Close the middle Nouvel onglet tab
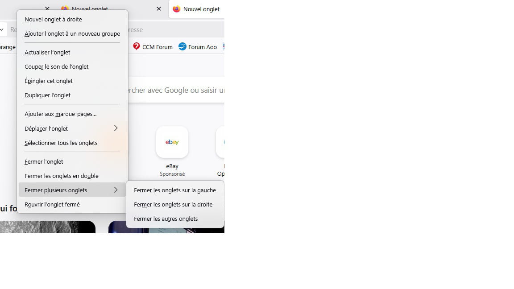The width and height of the screenshot is (514, 289). (159, 9)
